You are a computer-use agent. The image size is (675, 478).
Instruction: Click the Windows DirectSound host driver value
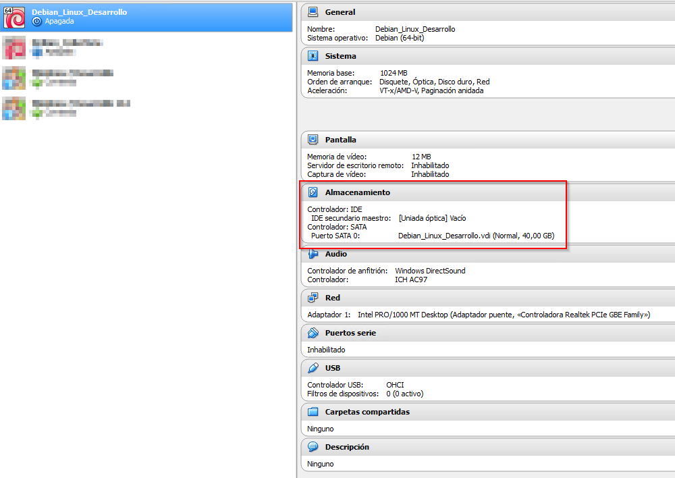pos(430,271)
